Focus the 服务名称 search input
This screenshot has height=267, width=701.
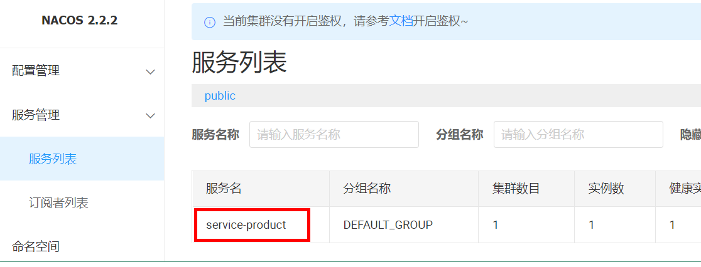[x=334, y=134]
